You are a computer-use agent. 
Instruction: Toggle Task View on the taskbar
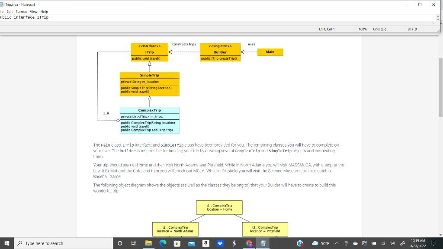pyautogui.click(x=134, y=243)
